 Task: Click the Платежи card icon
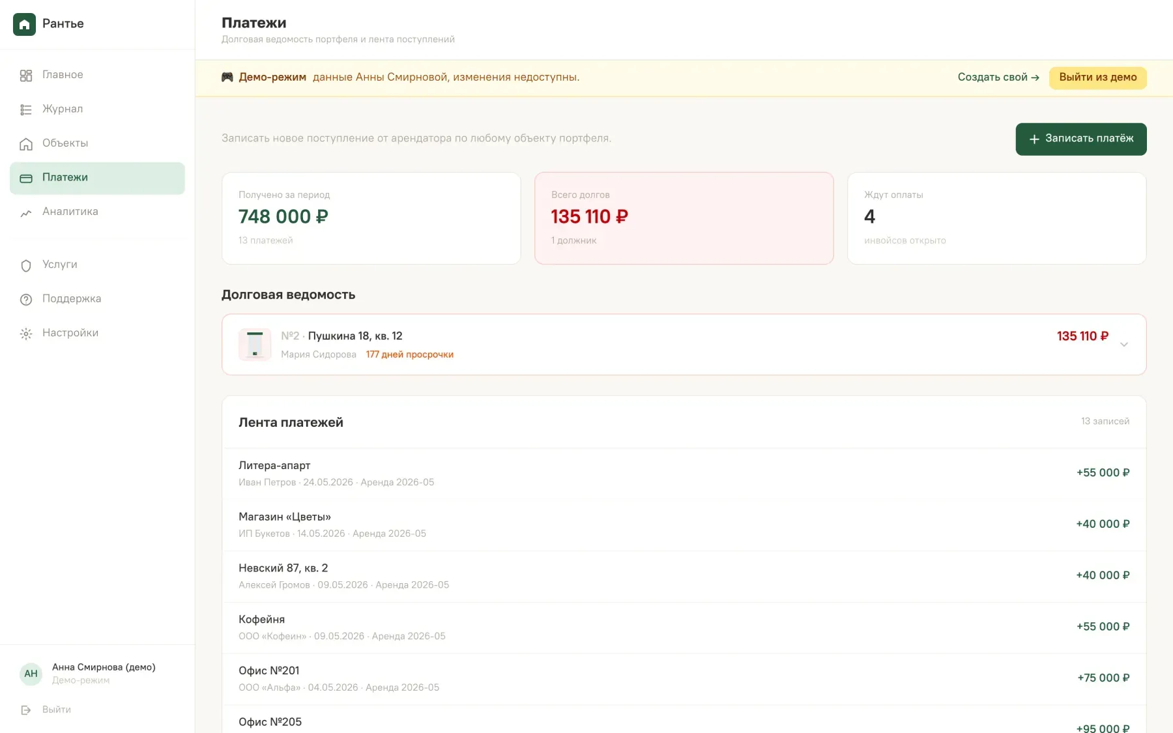click(x=26, y=178)
